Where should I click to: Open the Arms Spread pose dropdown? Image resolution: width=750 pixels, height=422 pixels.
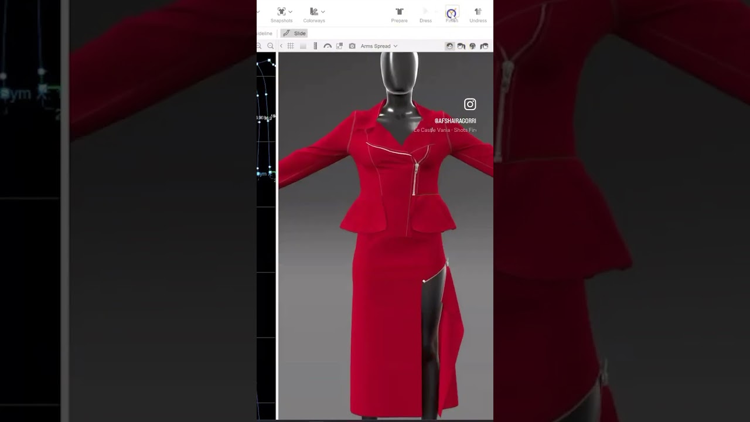pyautogui.click(x=379, y=46)
